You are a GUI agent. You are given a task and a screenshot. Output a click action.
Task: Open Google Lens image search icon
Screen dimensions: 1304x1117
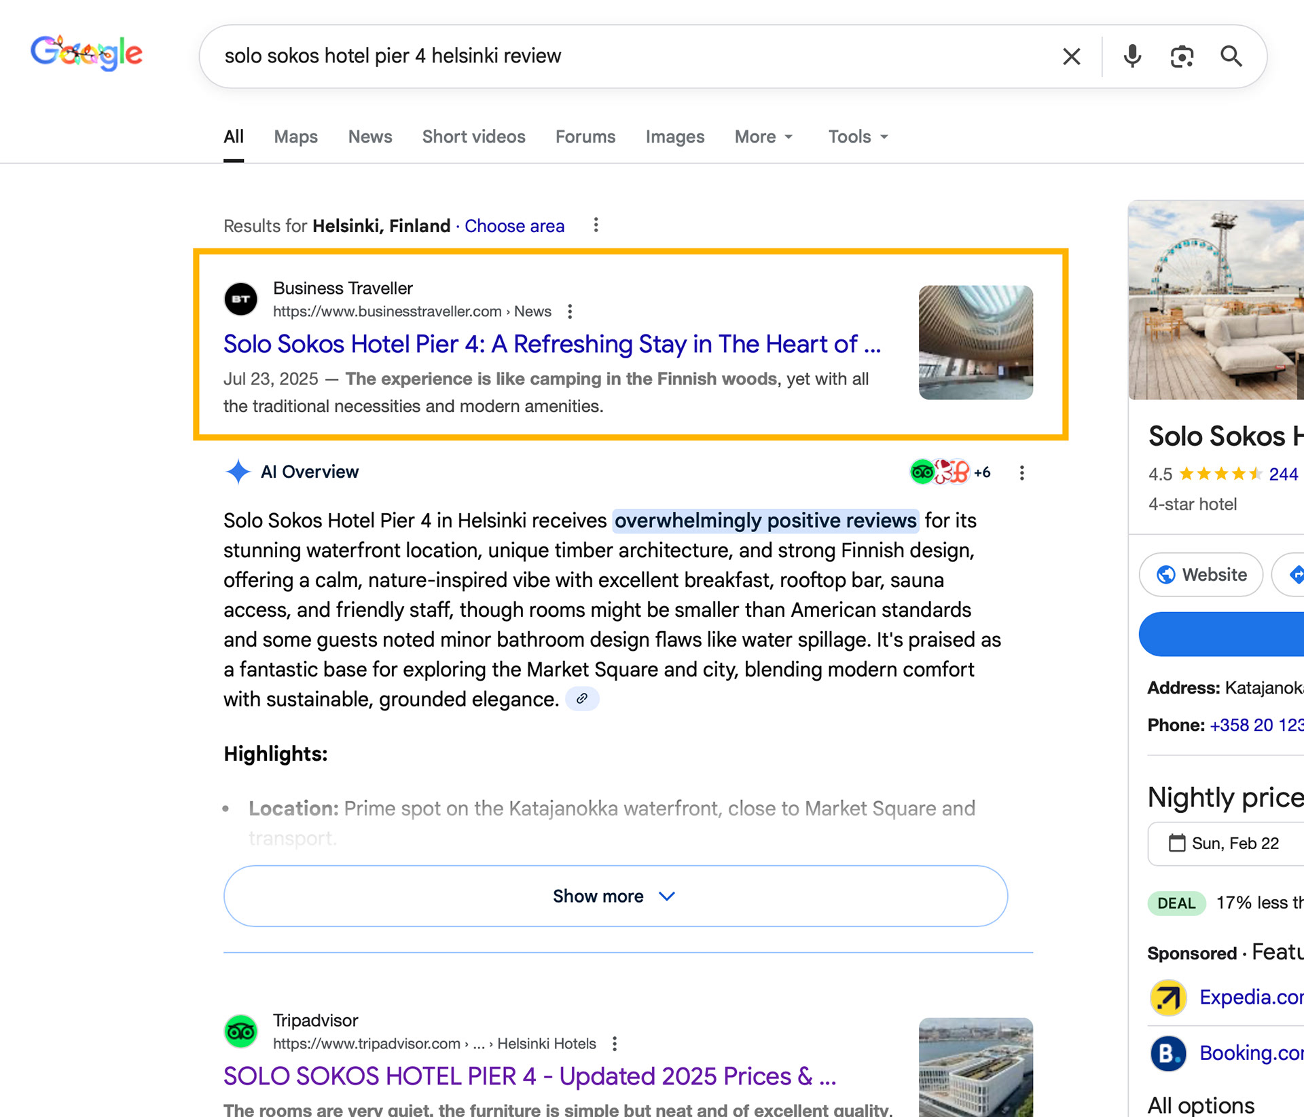click(x=1182, y=56)
